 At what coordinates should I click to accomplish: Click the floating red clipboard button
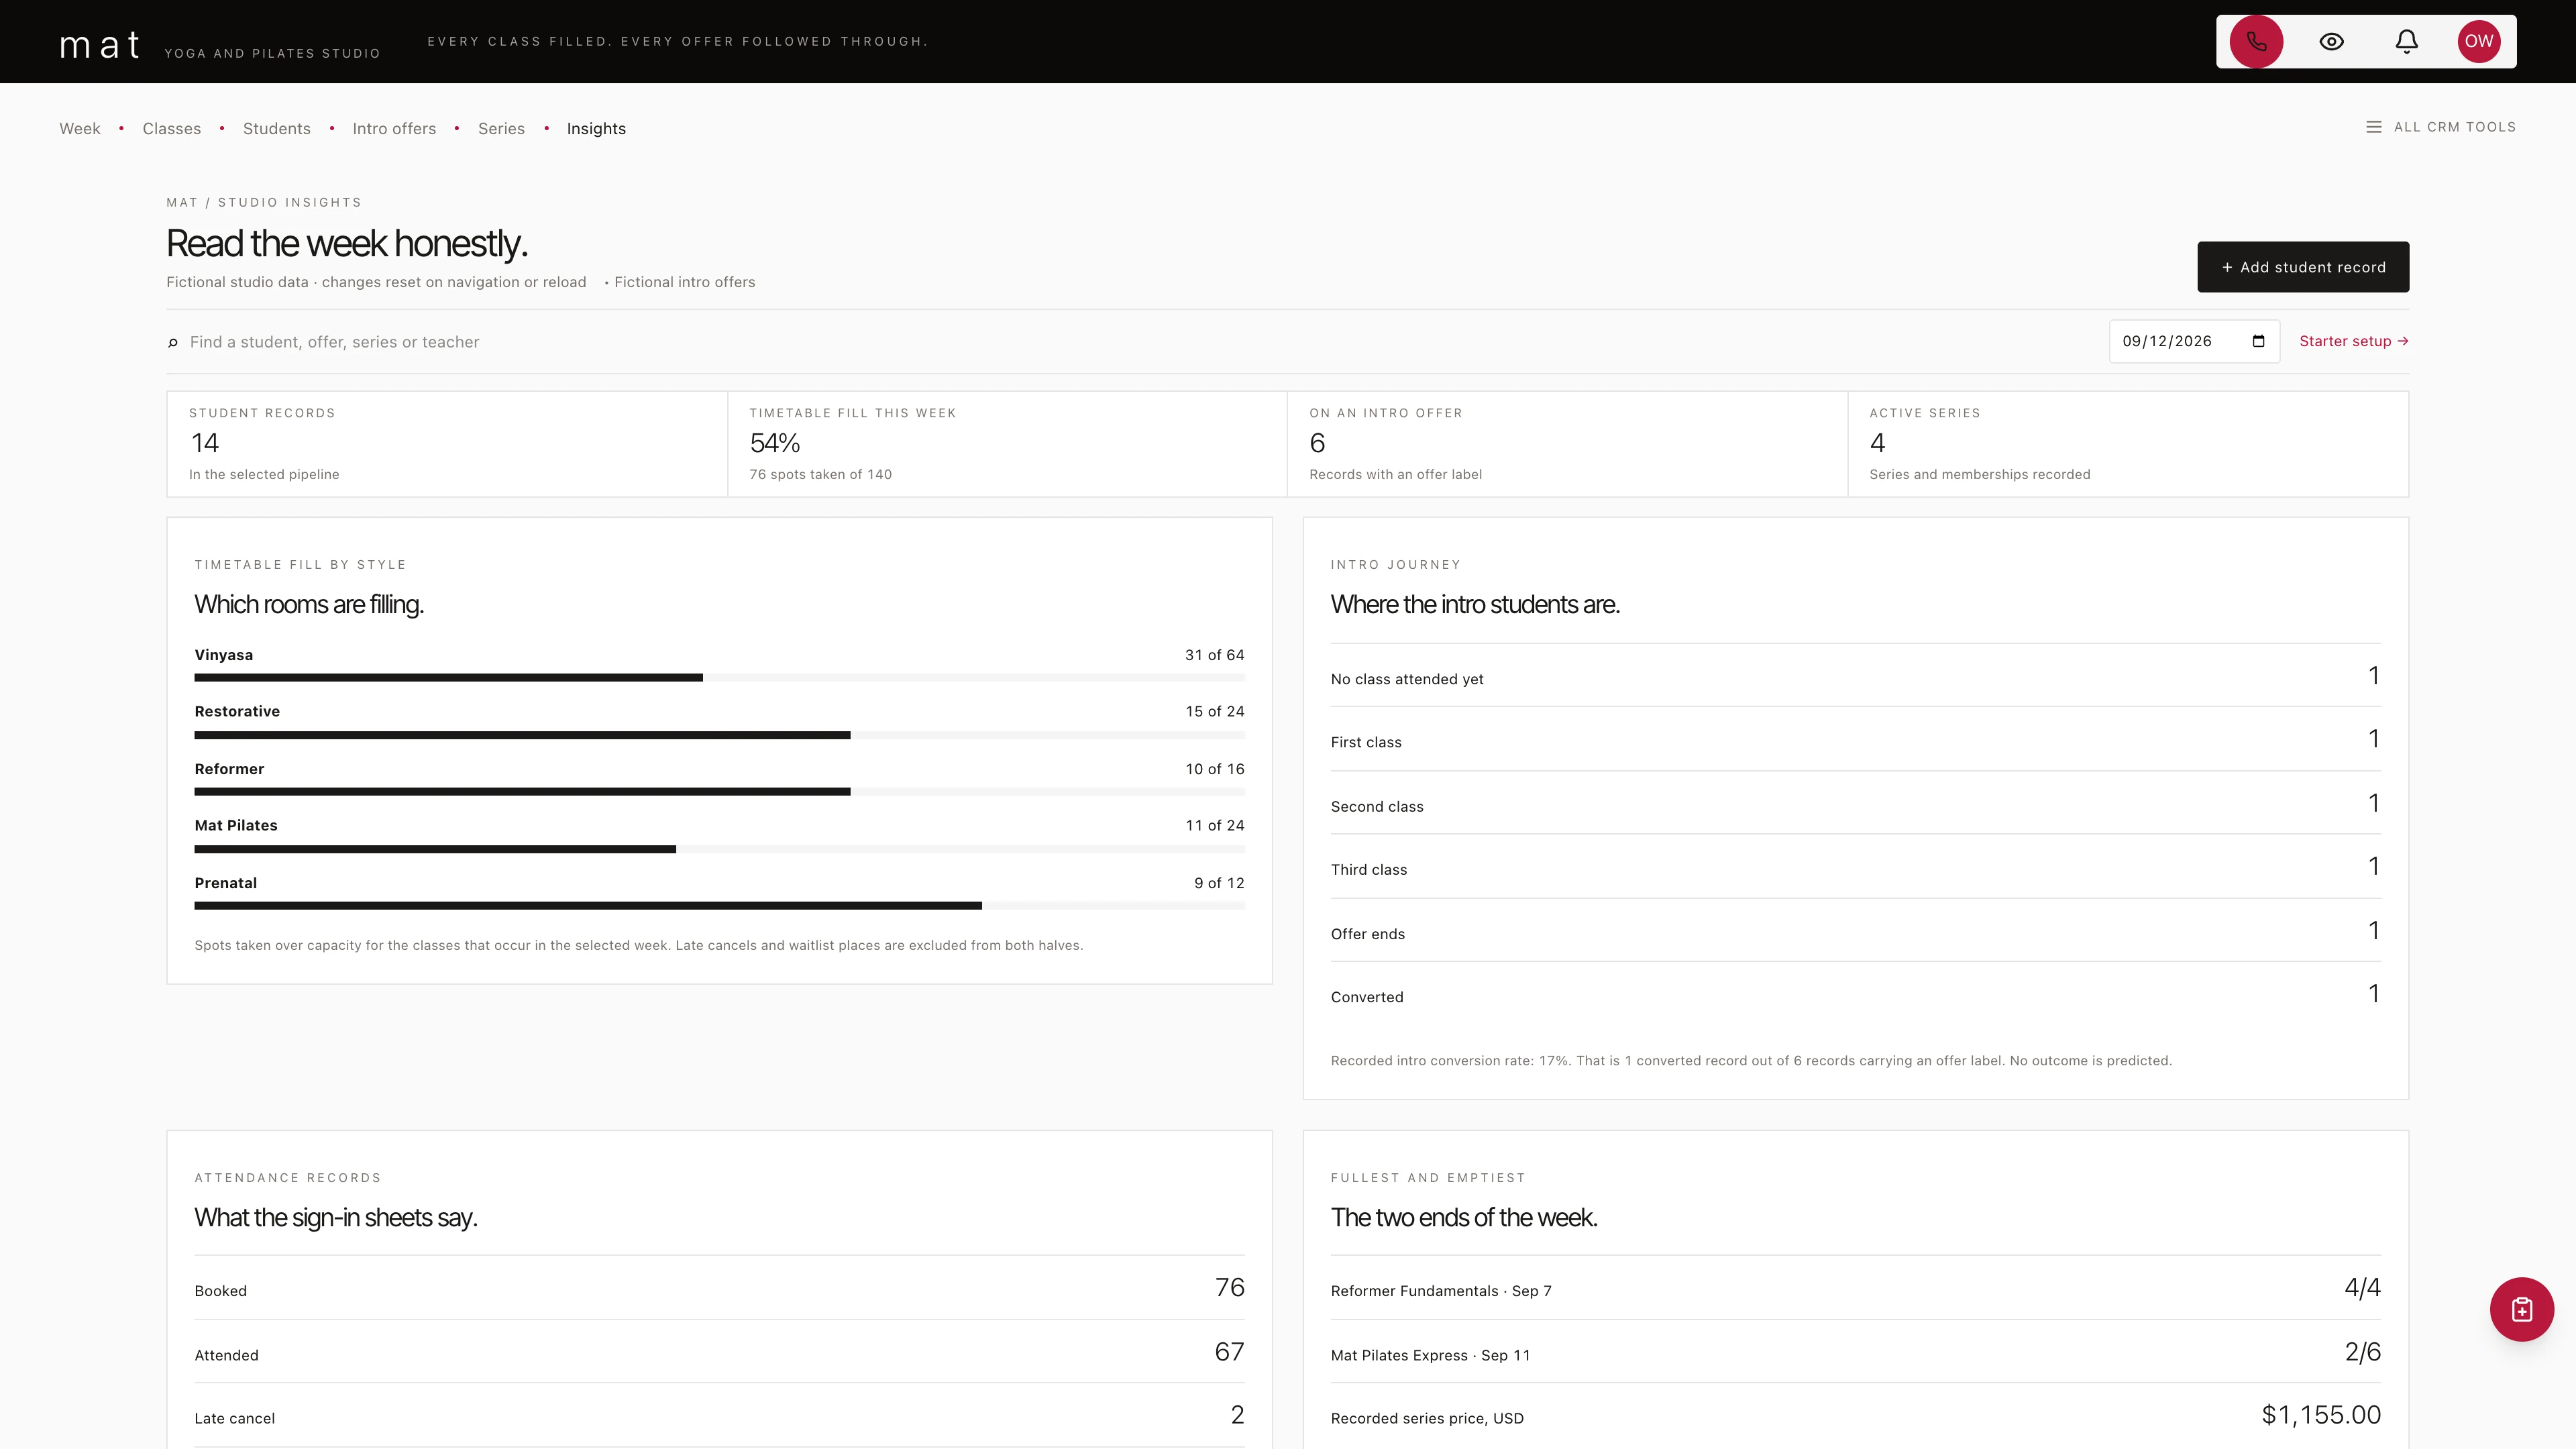(2521, 1309)
